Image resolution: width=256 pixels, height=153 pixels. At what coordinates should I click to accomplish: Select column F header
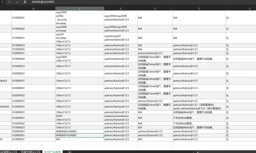tap(199, 8)
